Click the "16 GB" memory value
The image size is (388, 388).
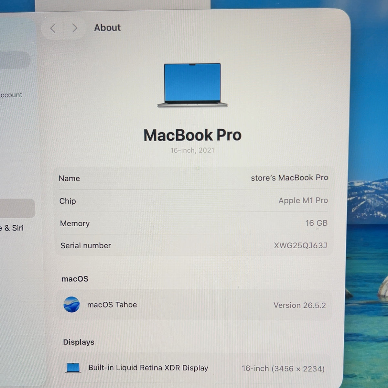[x=316, y=223]
